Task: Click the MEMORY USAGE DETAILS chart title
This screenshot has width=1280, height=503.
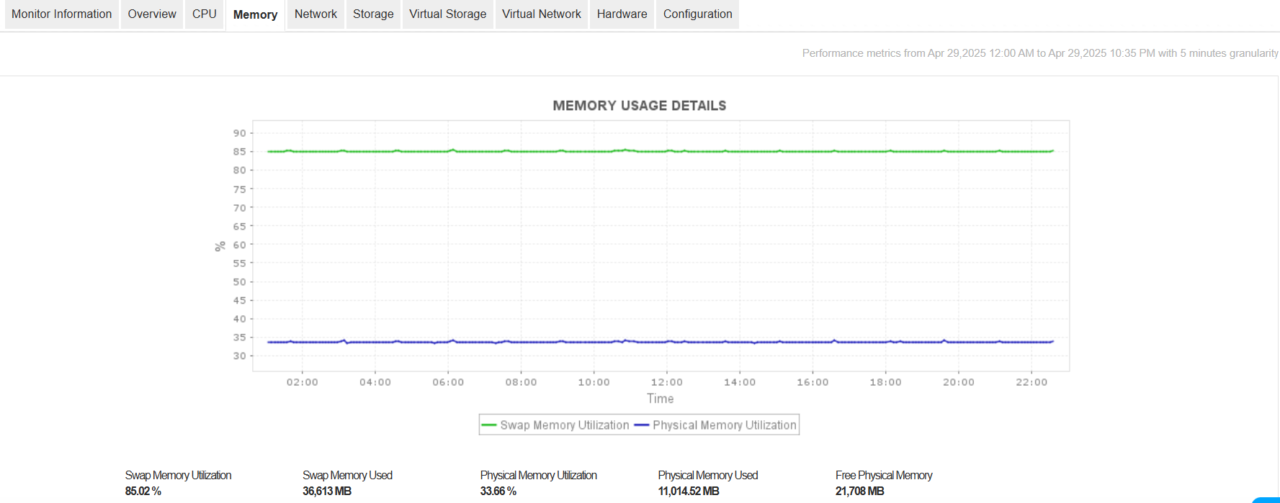Action: (x=639, y=105)
